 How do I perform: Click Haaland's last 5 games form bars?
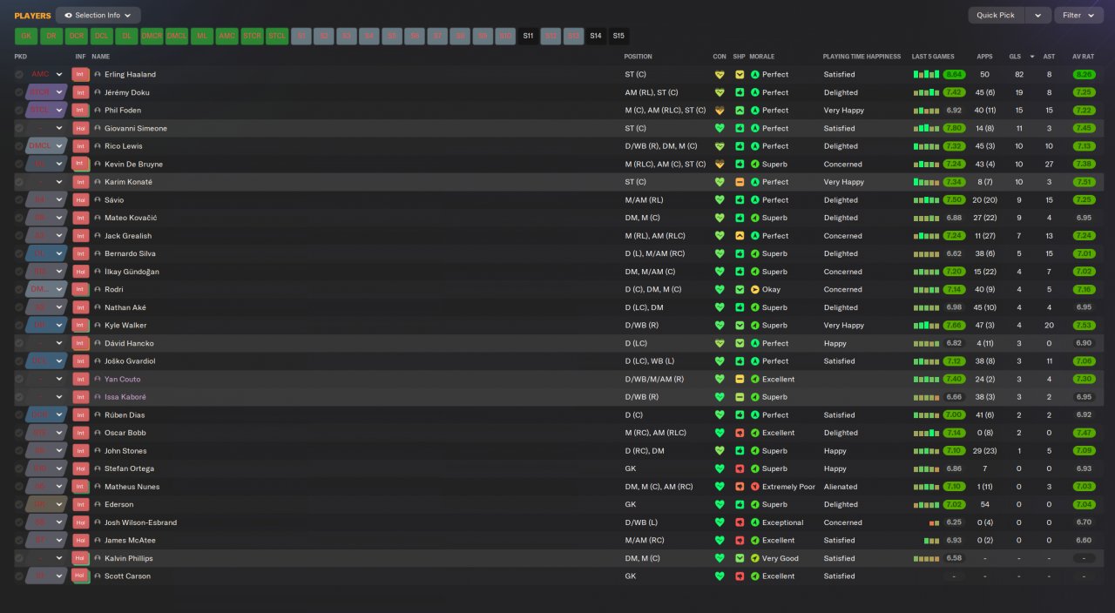click(926, 75)
